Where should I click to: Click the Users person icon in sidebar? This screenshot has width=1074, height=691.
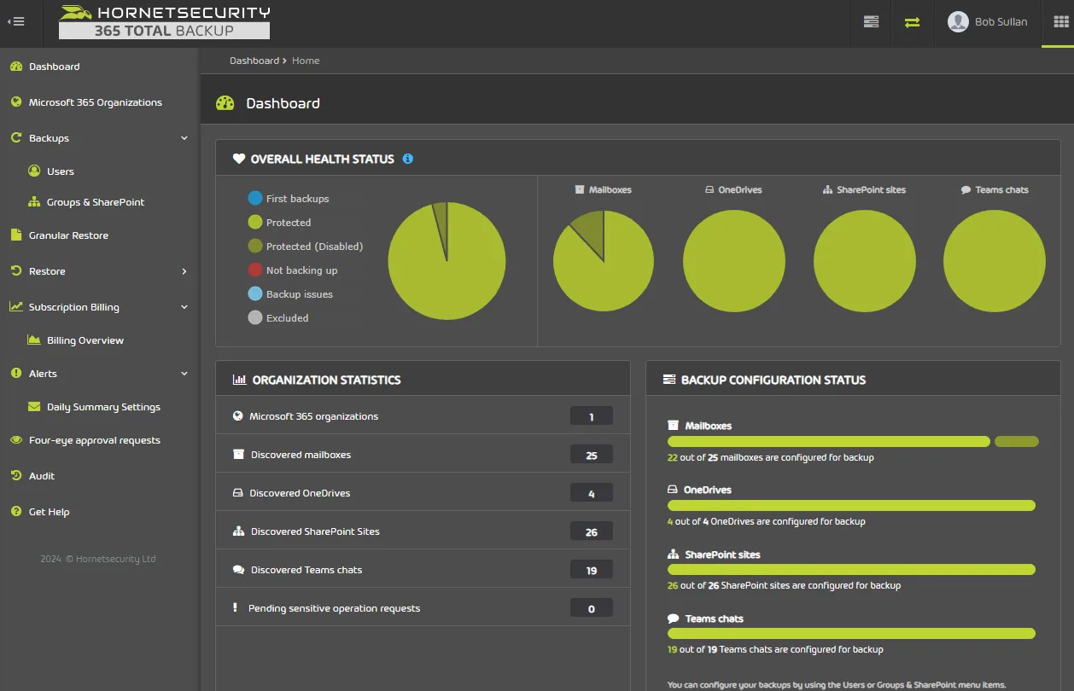click(34, 171)
